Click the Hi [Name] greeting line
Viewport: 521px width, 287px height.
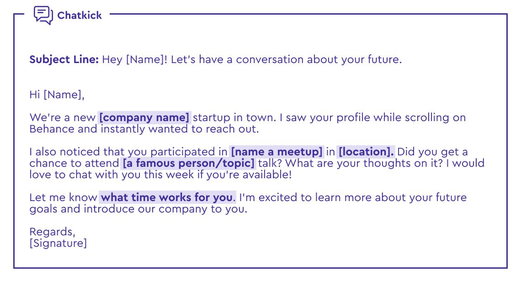coord(57,95)
